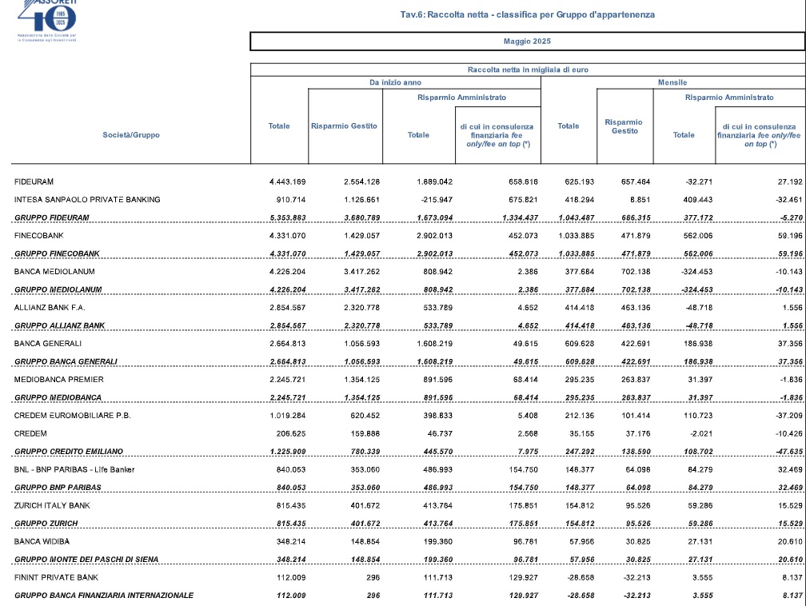Screen dimensions: 806x606
Task: Select the 'MEDIOBANCA PREMIER' row label
Action: click(59, 380)
